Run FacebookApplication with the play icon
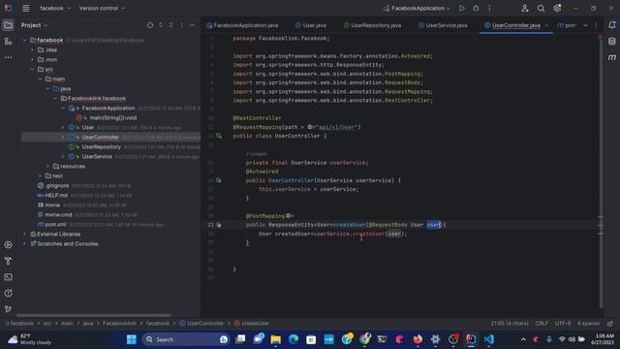This screenshot has height=349, width=620. coord(461,8)
